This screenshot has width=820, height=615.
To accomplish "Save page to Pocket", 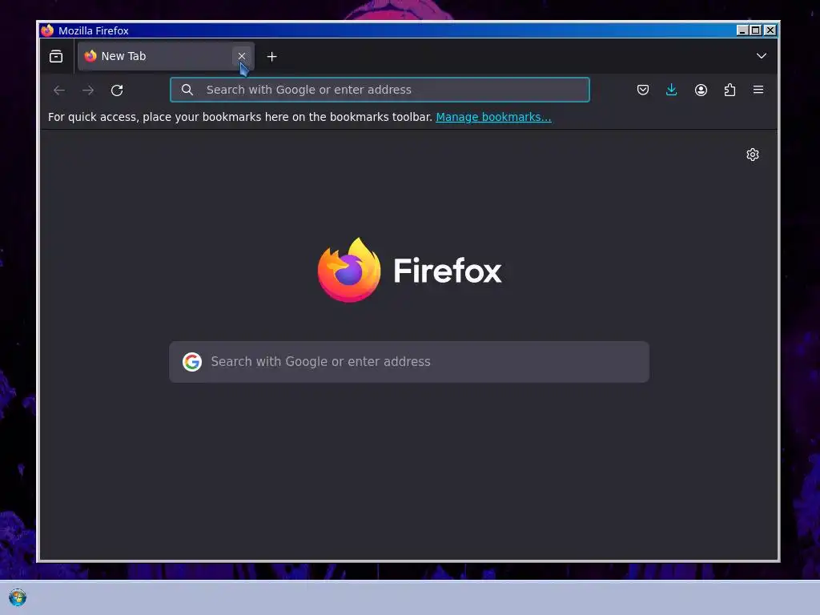I will coord(643,90).
